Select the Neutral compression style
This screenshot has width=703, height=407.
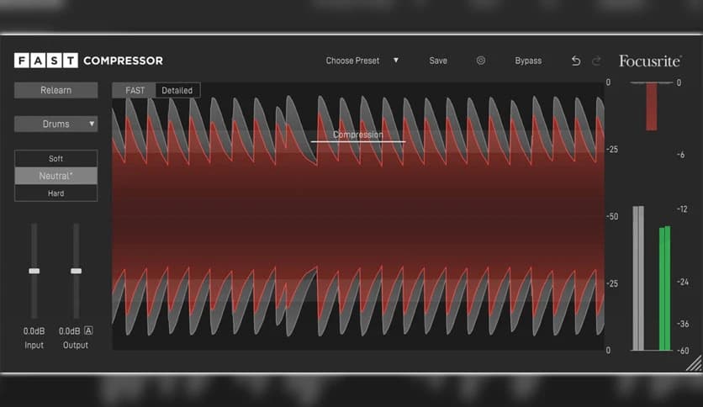56,176
